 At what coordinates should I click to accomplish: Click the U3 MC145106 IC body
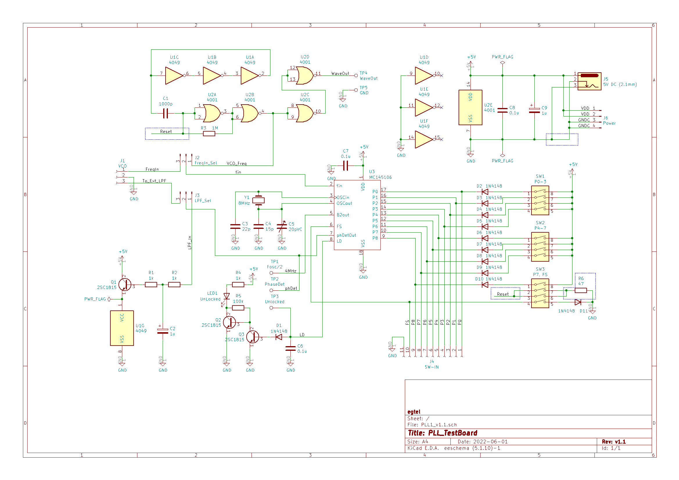(357, 215)
